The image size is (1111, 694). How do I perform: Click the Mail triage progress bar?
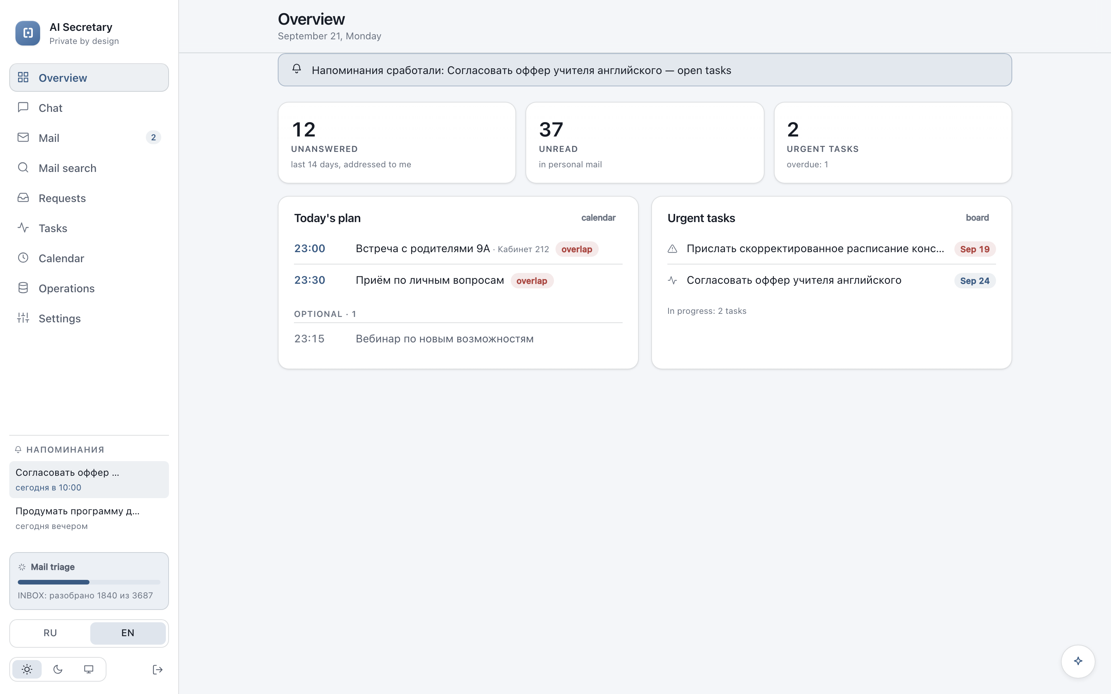click(89, 582)
